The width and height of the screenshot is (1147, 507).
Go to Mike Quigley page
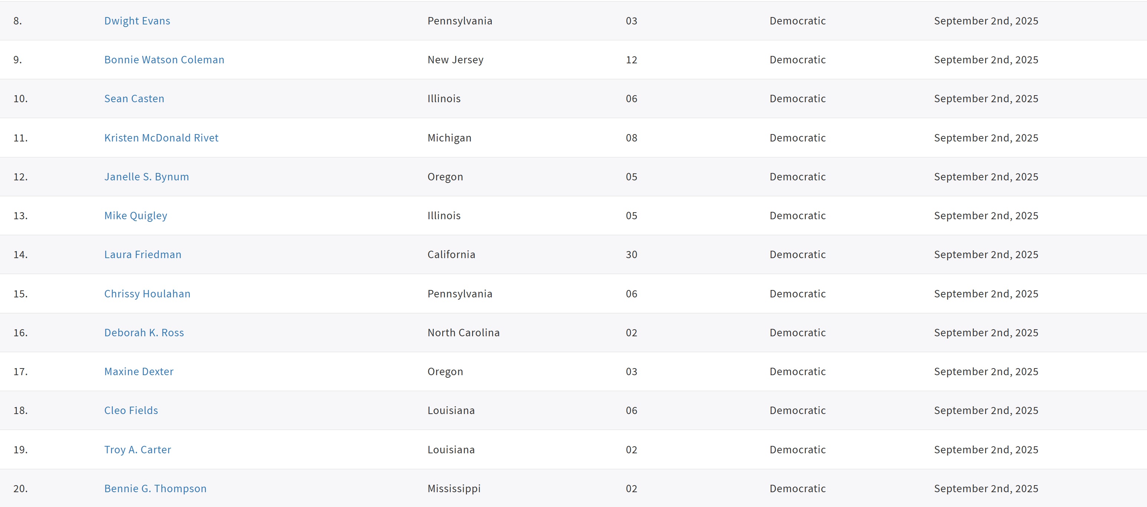[x=136, y=216]
